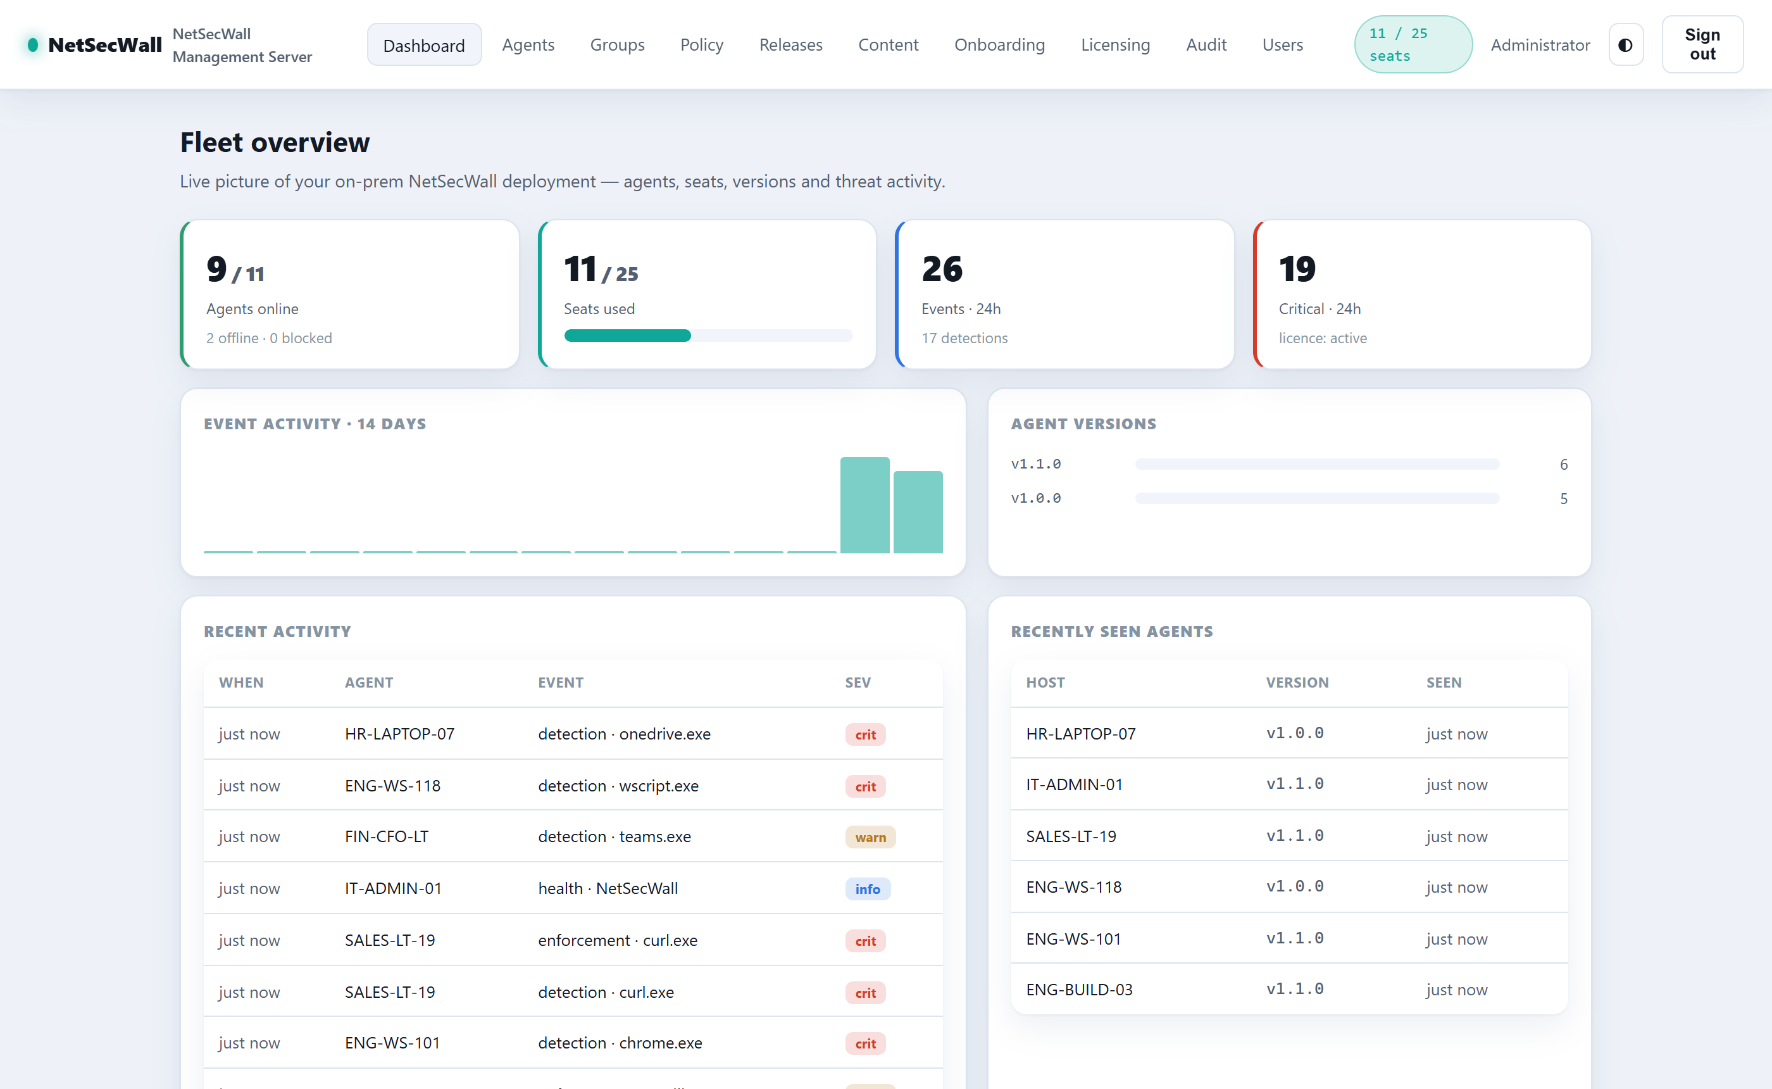Screen dimensions: 1772x1089
Task: Select ENG-BUILD-03 in Recently Seen Agents
Action: 1080,990
